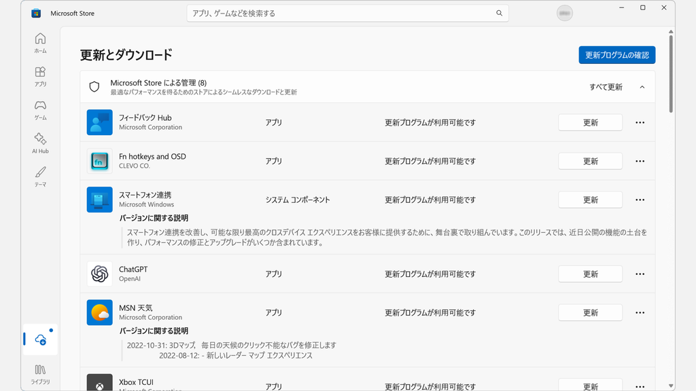Open the user profile avatar

565,14
